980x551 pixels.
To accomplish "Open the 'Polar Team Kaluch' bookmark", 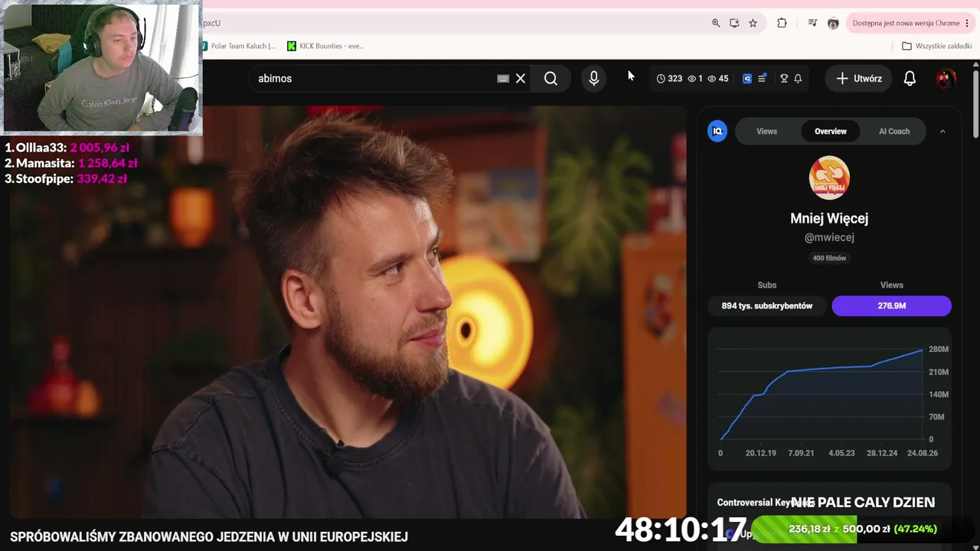I will 239,46.
